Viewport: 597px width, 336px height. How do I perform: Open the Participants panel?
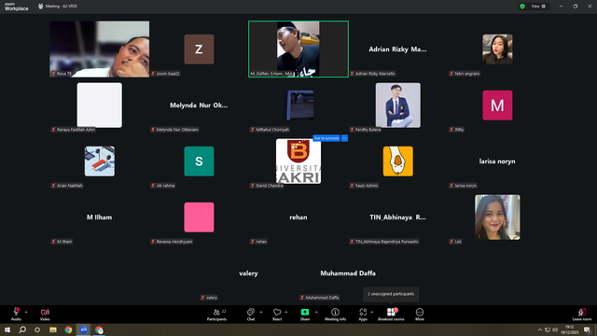pos(216,315)
